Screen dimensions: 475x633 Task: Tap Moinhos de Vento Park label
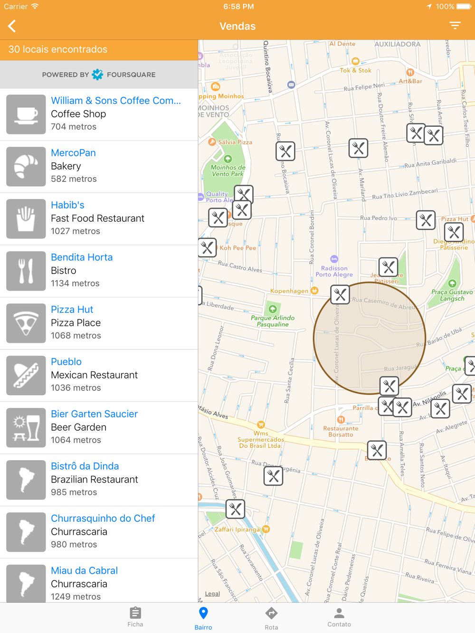pyautogui.click(x=228, y=170)
